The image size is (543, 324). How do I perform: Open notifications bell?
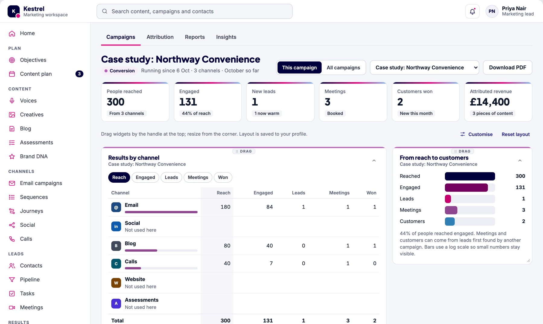tap(472, 11)
